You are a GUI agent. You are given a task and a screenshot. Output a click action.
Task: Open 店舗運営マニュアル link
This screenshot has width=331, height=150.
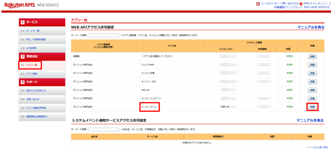(x=286, y=7)
